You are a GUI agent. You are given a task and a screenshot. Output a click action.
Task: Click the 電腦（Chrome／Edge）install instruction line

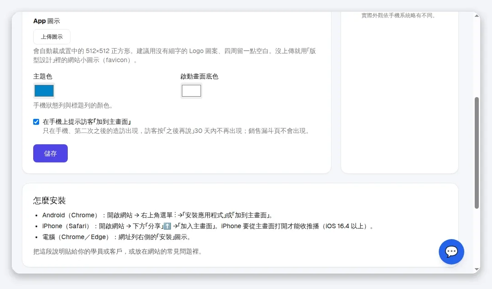[x=116, y=237]
